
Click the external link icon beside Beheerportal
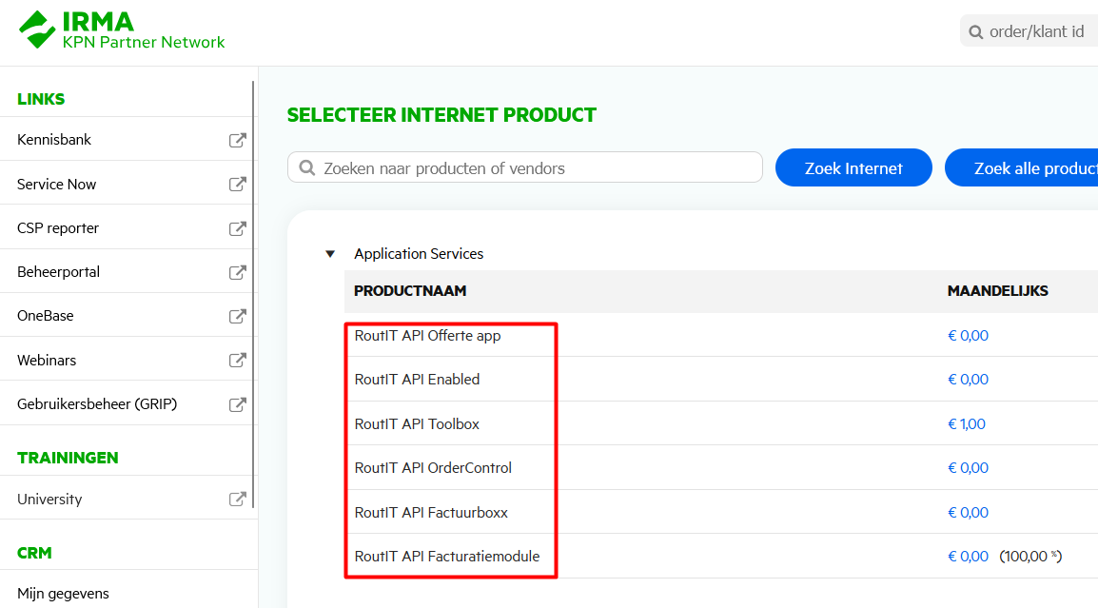point(238,272)
